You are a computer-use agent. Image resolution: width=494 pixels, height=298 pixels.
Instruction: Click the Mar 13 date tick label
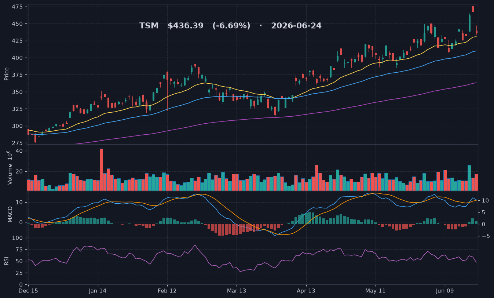coord(237,290)
